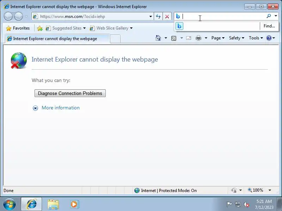Click the Read Mail icon
Viewport: 282px width, 211px height.
189,38
